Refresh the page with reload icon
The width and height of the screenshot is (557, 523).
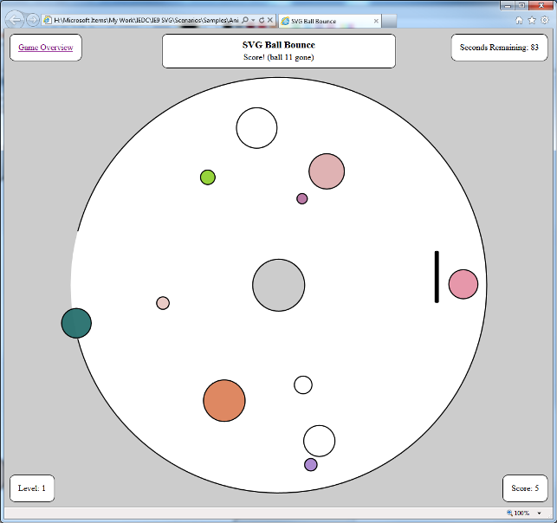[x=262, y=20]
